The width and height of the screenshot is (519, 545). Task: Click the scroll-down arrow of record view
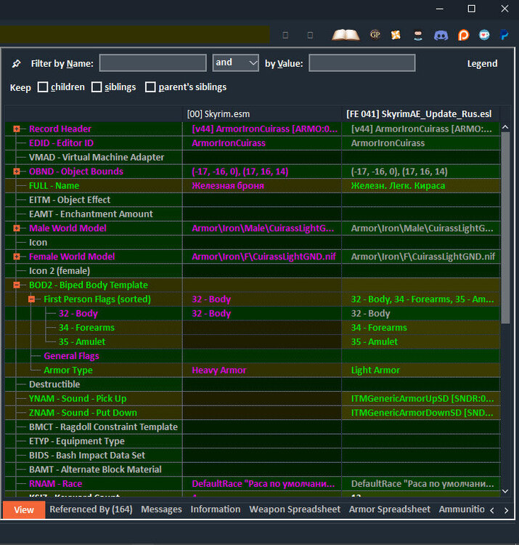coord(505,491)
